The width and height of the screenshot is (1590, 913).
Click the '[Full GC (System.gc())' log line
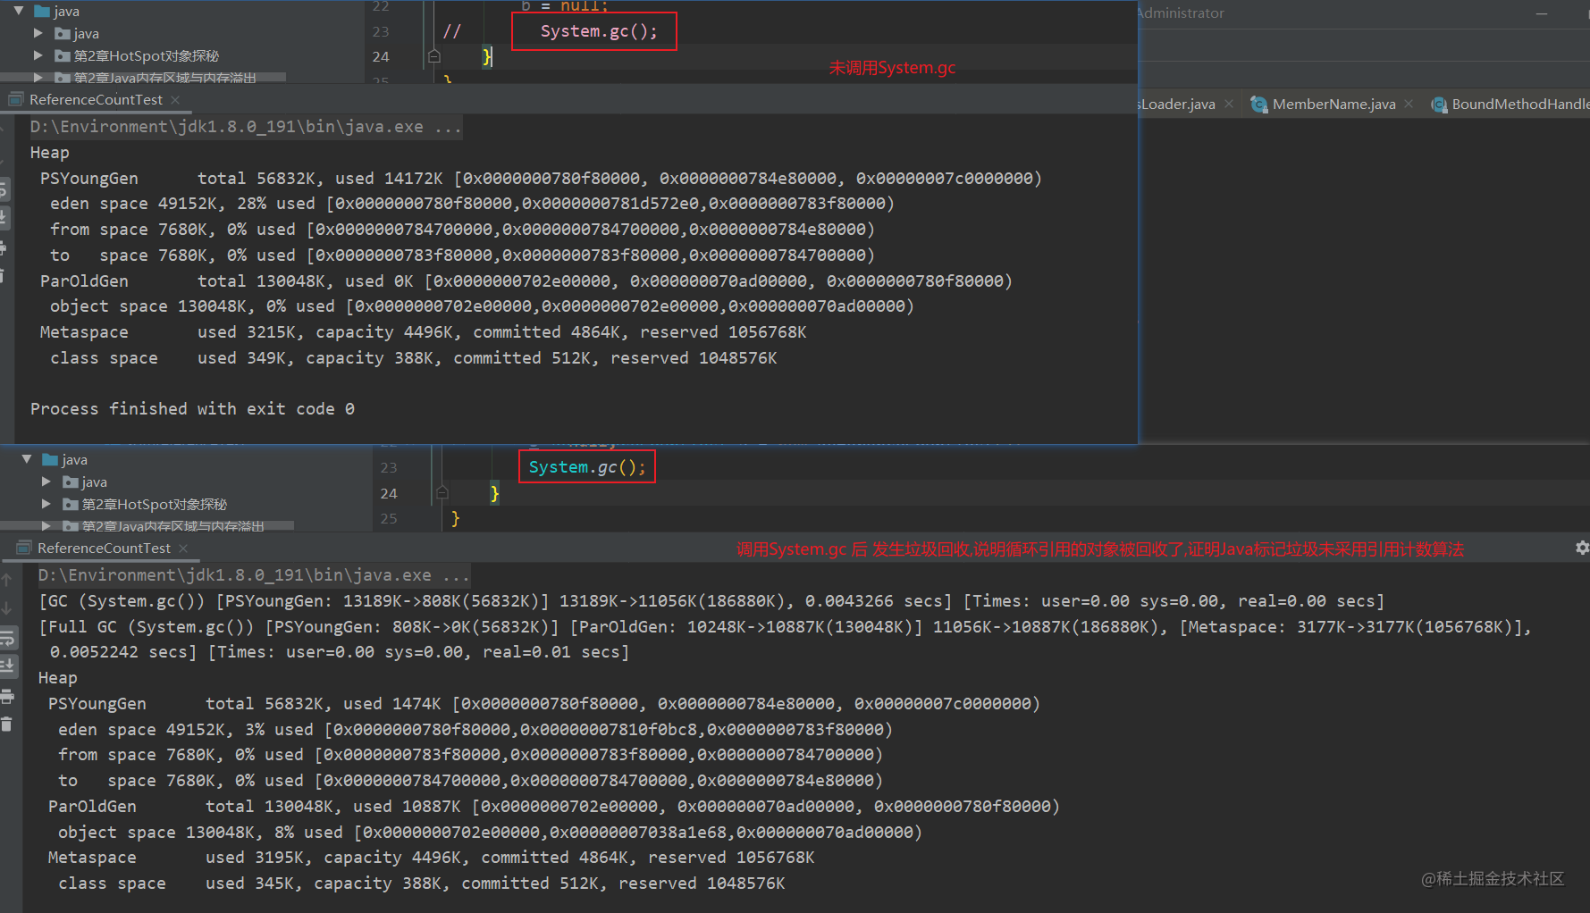click(785, 627)
